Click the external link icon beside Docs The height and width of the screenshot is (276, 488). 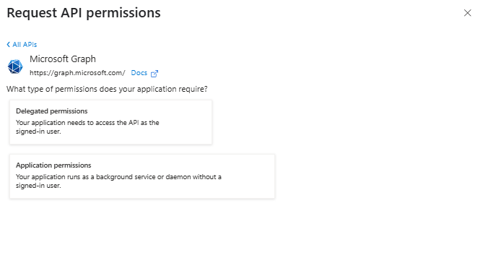point(154,74)
